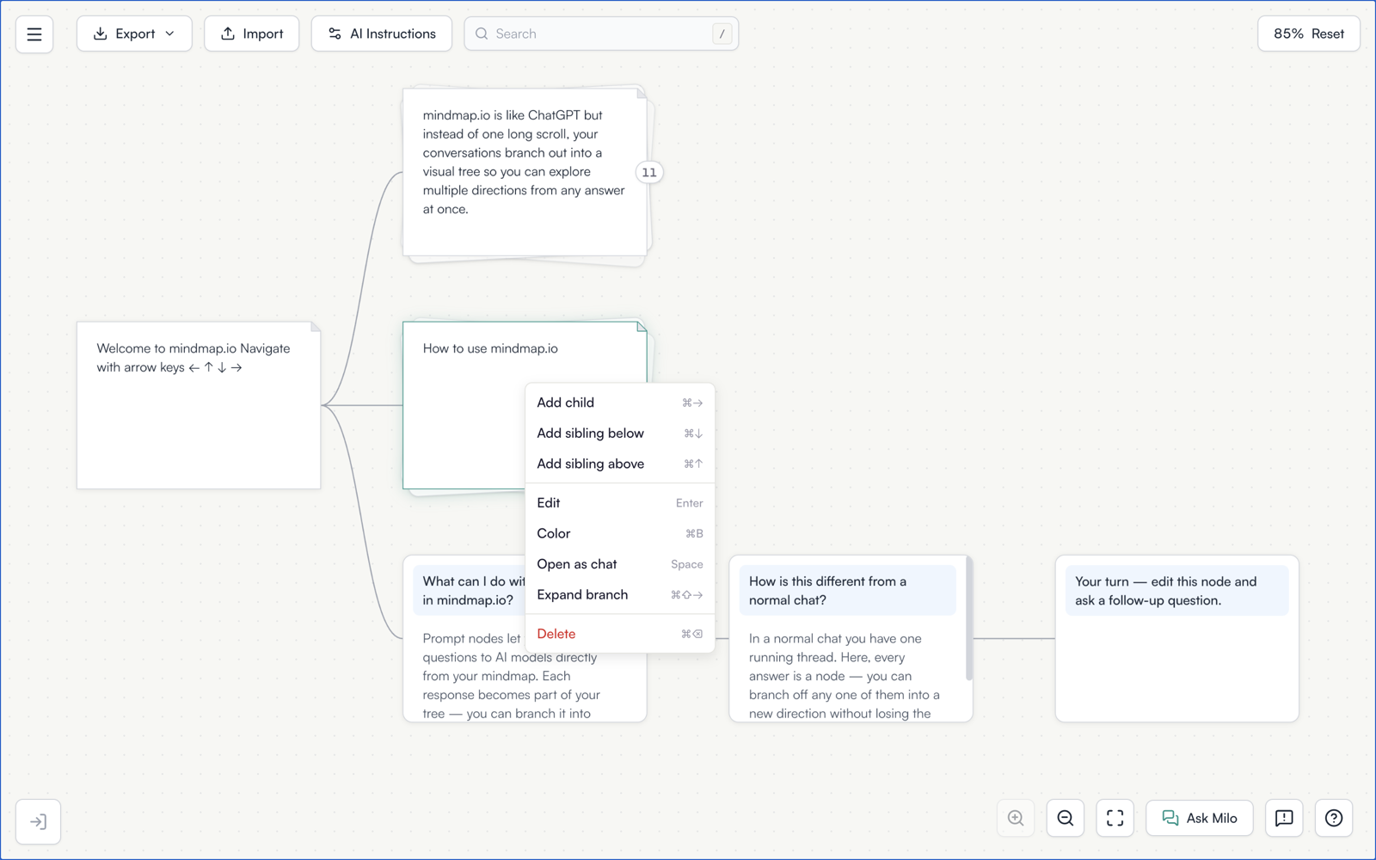Delete the node via context menu

pyautogui.click(x=619, y=634)
